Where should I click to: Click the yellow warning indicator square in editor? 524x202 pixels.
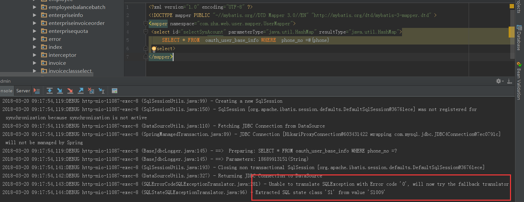point(512,6)
